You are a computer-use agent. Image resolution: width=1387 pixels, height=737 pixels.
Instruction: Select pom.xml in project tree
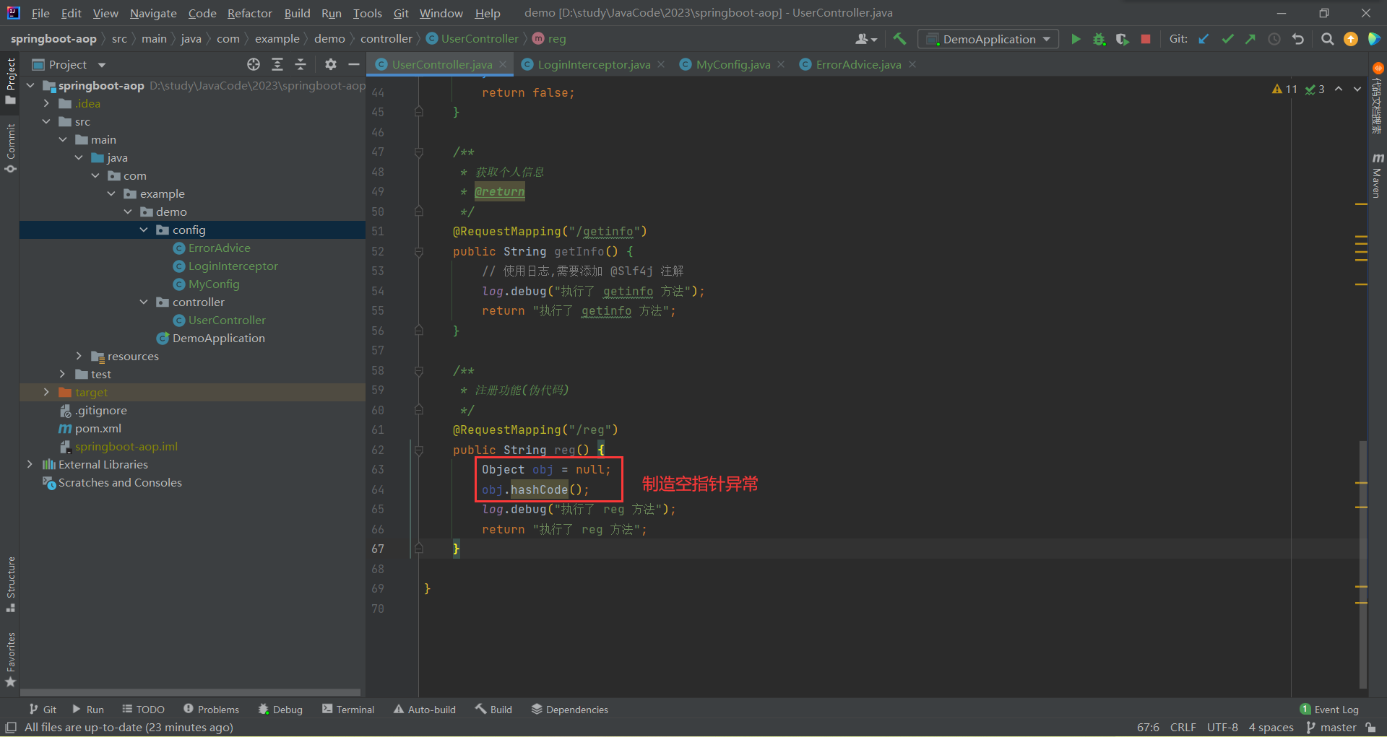98,428
